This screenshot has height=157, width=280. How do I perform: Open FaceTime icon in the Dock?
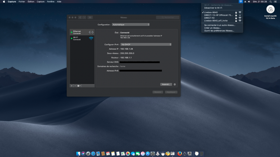coord(138,154)
